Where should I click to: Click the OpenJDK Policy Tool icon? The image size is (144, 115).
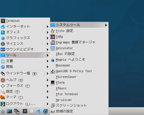coord(53,71)
